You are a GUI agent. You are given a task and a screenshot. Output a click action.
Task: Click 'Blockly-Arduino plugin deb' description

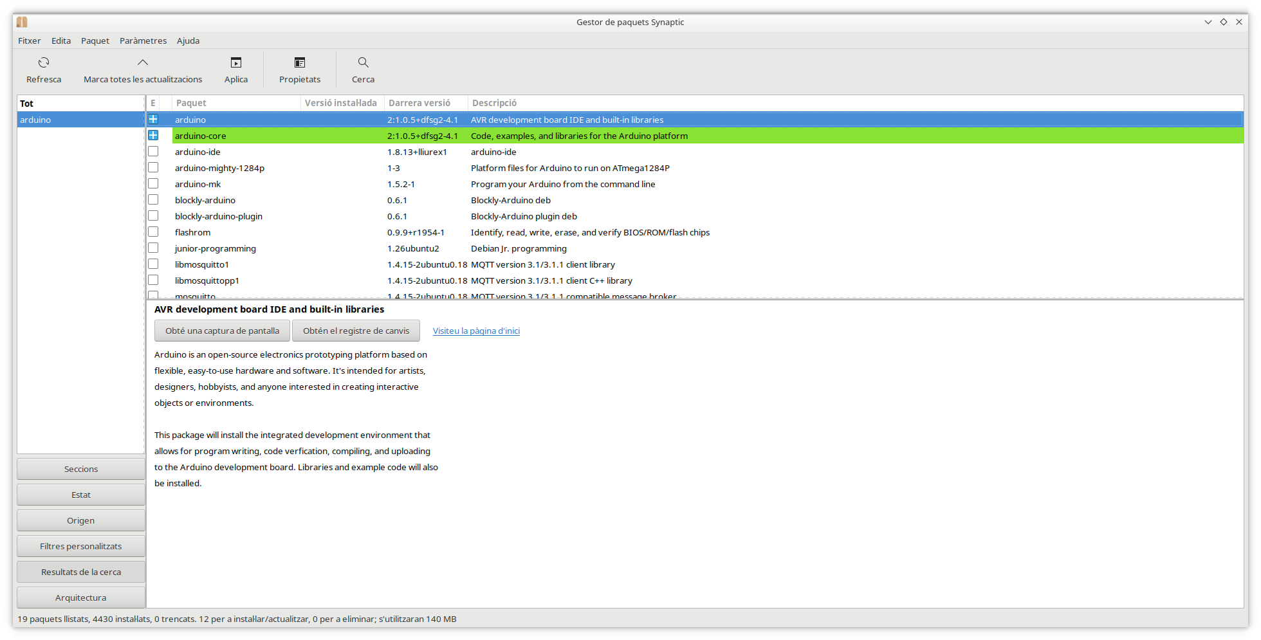[x=524, y=216]
